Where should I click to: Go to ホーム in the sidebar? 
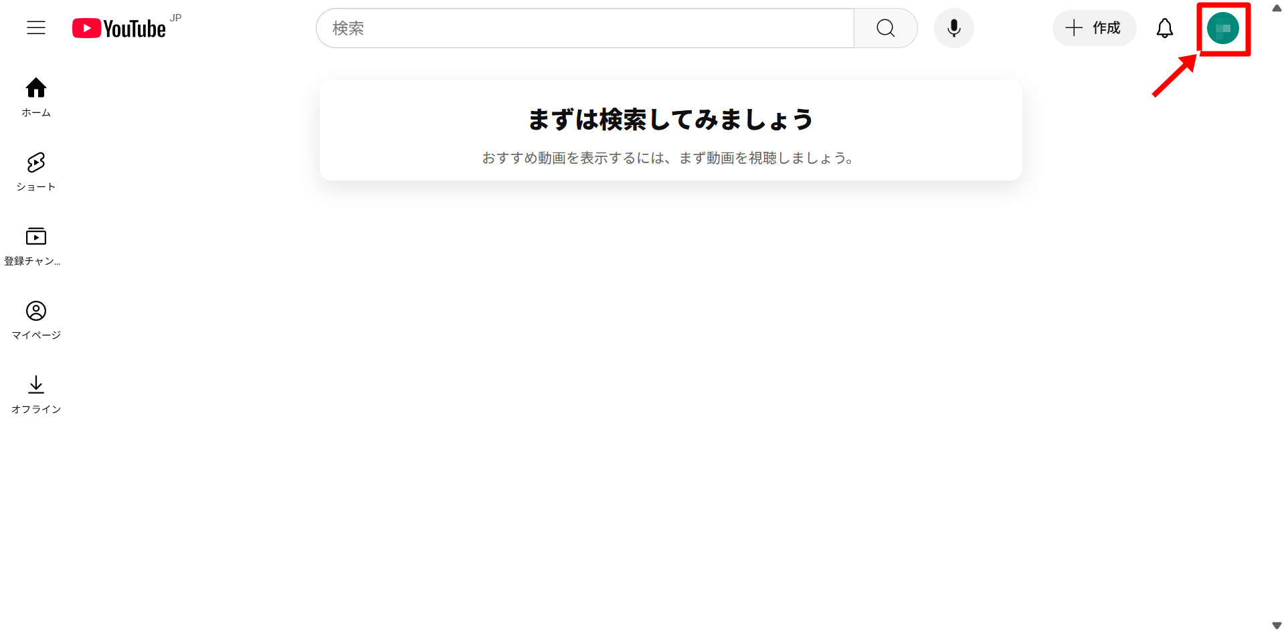36,97
